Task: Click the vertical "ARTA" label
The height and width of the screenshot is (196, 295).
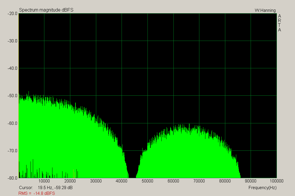Action: pyautogui.click(x=279, y=23)
